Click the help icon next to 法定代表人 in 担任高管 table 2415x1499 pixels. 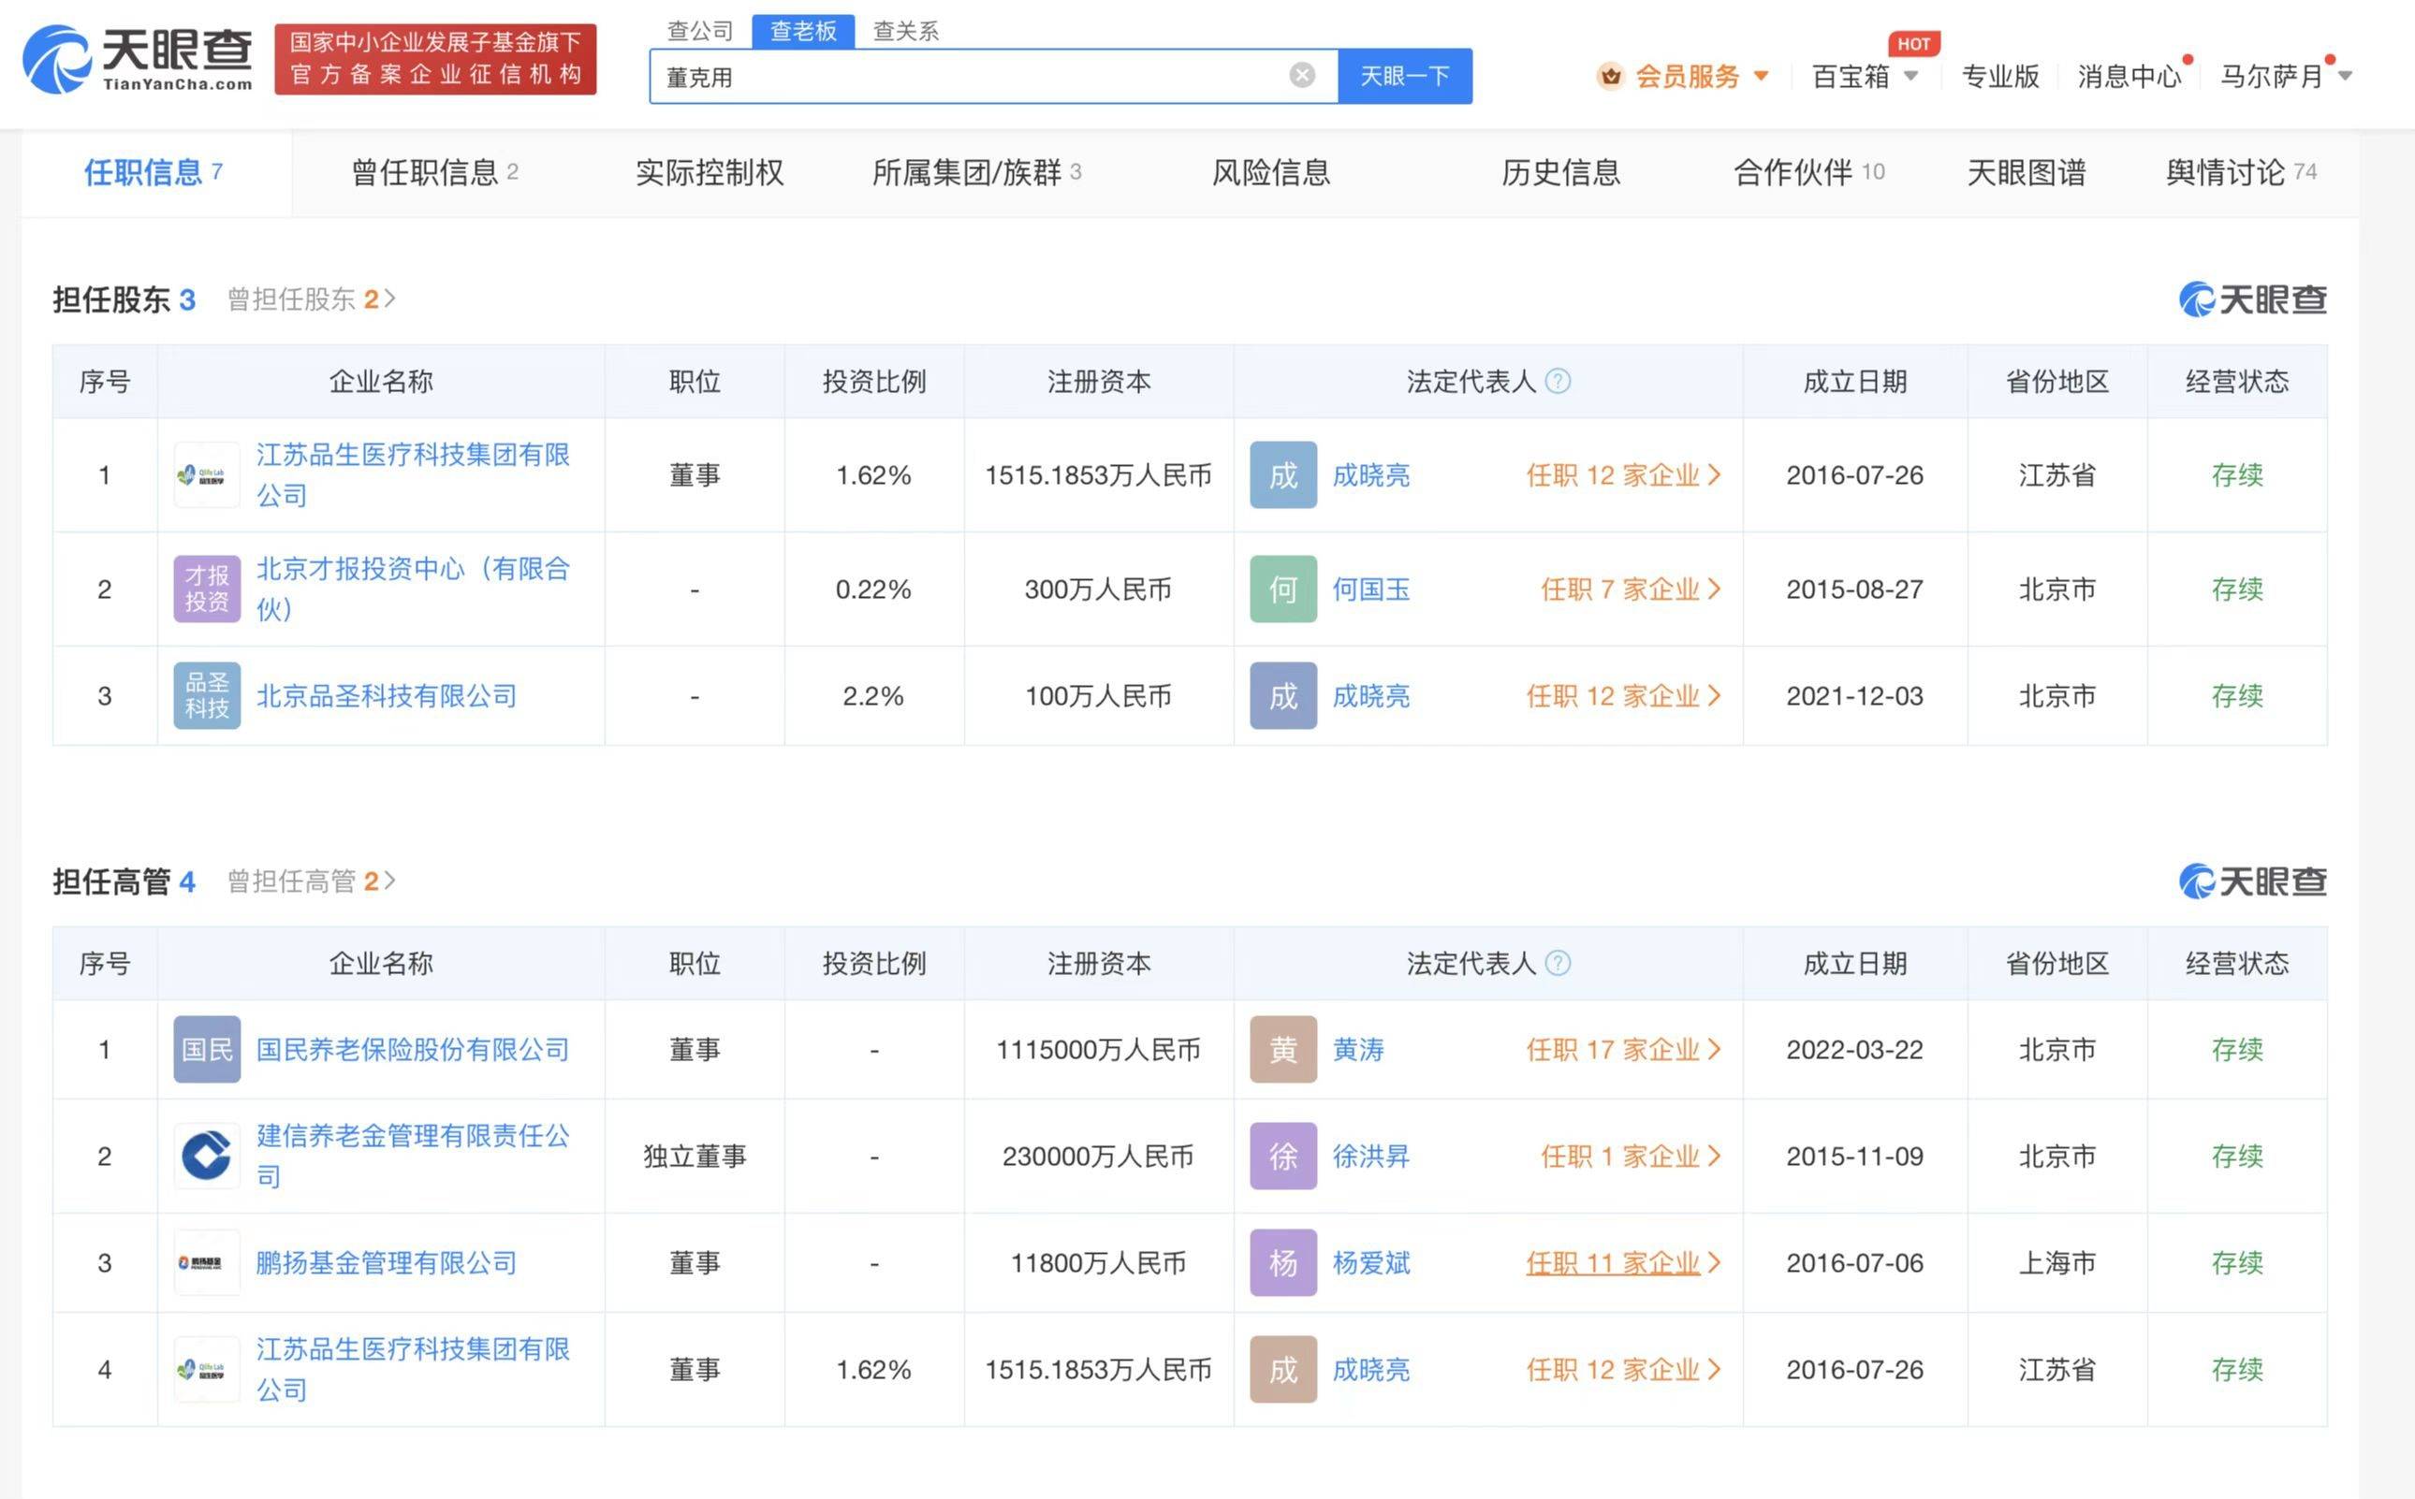tap(1559, 963)
